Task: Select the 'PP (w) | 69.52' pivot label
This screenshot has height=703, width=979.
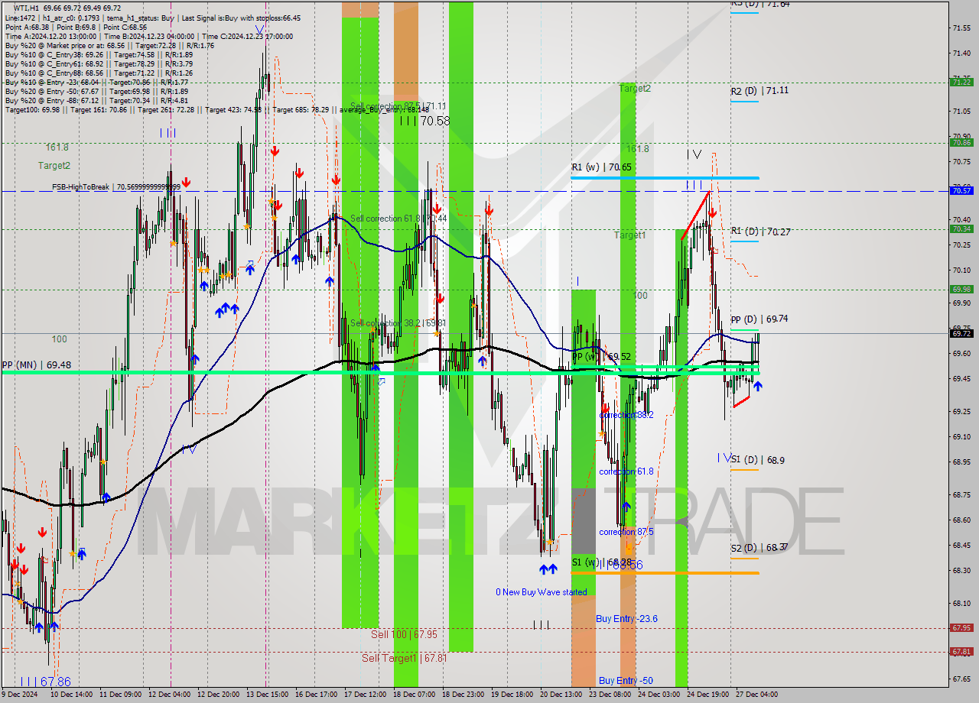Action: coord(602,356)
